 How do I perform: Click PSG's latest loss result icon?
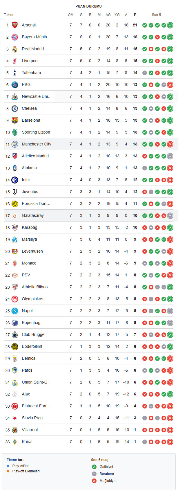point(170,85)
